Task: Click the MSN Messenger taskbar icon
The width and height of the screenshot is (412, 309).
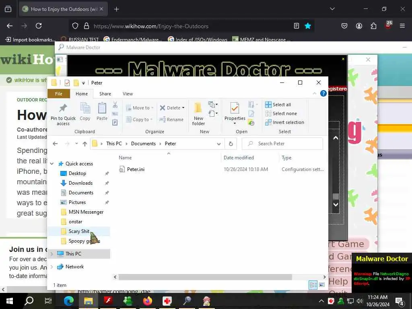Action: 128,301
